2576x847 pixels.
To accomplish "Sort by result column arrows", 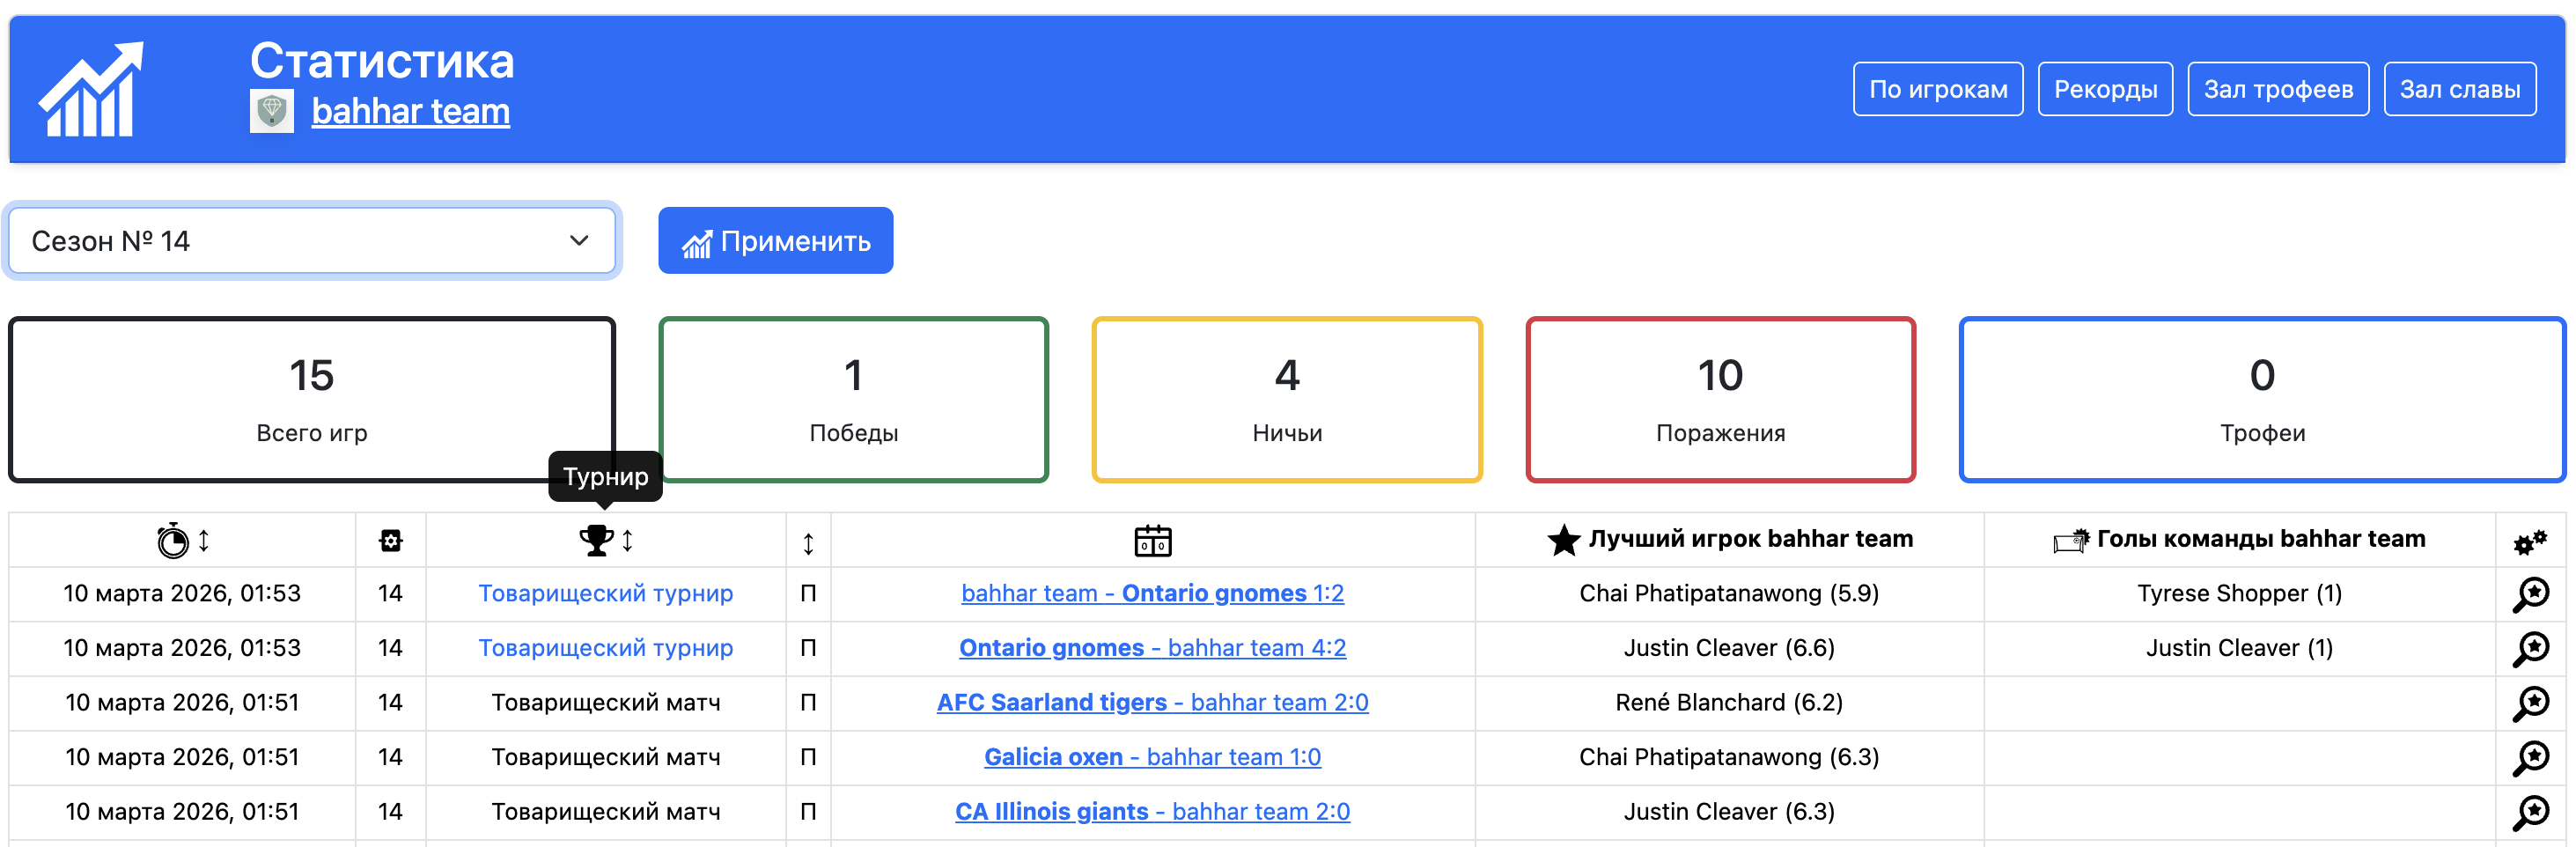I will [x=808, y=543].
